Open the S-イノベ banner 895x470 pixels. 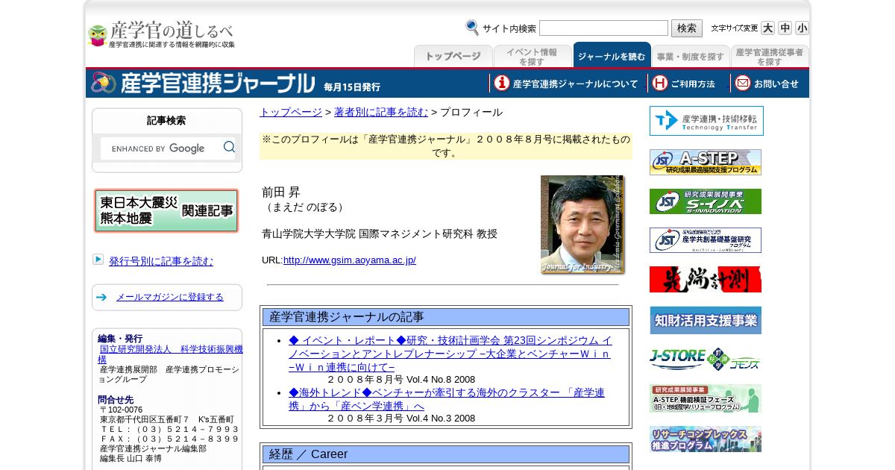click(706, 201)
